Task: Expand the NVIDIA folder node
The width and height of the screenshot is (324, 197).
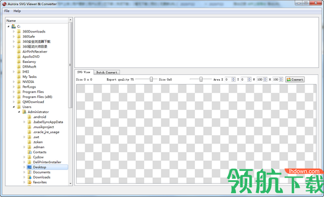Action: (x=14, y=82)
